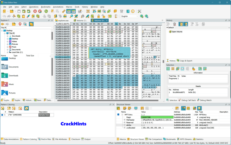
Task: Select Open Volume history entry
Action: click(x=177, y=32)
